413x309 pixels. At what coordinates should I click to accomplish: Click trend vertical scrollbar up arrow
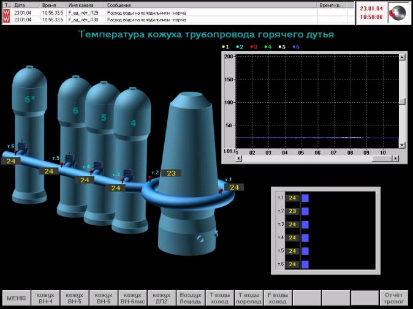402,57
